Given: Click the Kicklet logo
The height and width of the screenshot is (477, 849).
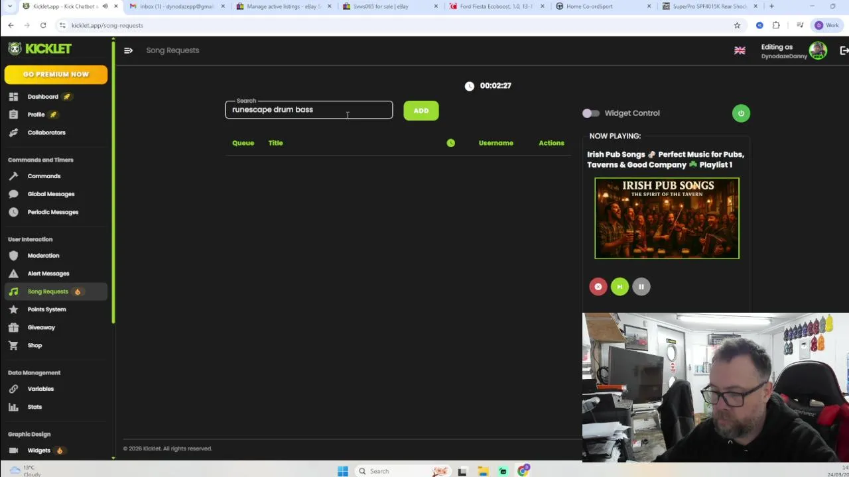Looking at the screenshot, I should click(x=40, y=49).
